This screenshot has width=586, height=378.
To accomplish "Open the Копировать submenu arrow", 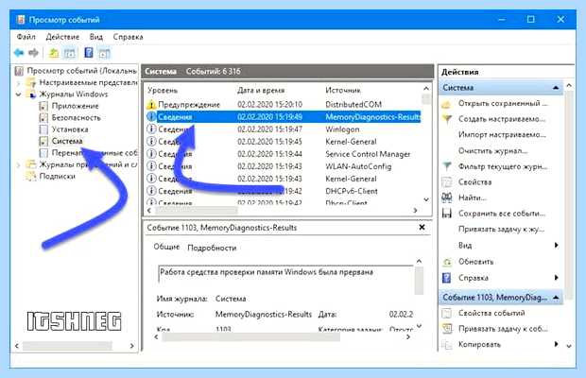I will (556, 344).
